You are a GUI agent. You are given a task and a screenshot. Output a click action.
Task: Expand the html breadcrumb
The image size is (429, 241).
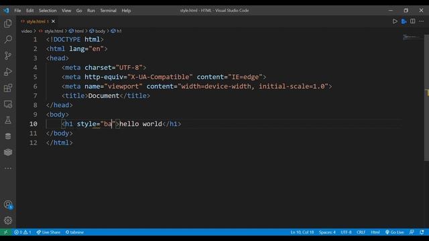[x=76, y=31]
